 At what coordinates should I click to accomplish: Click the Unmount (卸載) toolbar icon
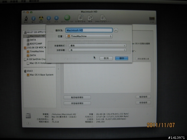coord(49,18)
